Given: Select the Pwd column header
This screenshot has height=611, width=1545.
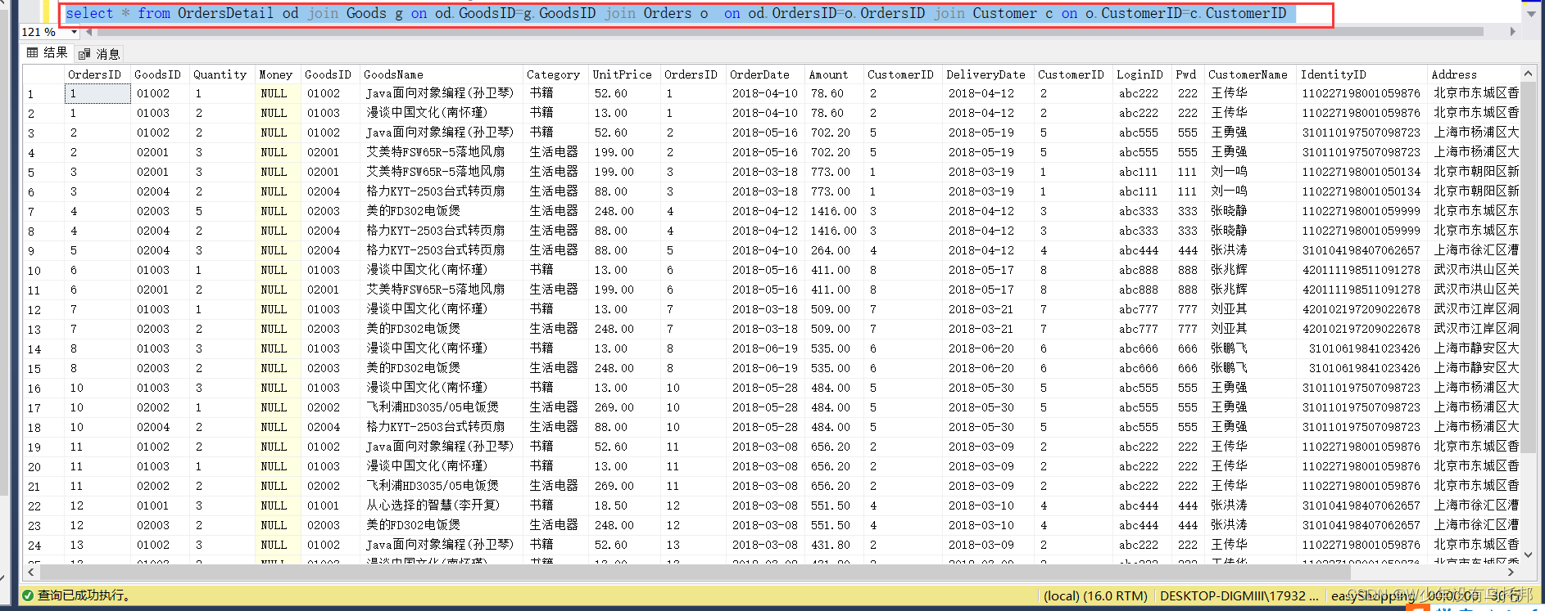Looking at the screenshot, I should tap(1186, 74).
